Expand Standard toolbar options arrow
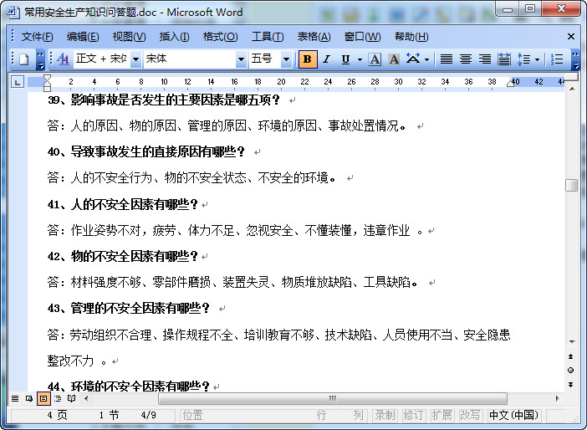Viewport: 587px width, 430px height. pos(40,60)
